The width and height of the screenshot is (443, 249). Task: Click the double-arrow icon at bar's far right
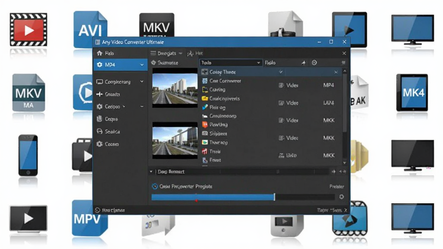pyautogui.click(x=343, y=171)
